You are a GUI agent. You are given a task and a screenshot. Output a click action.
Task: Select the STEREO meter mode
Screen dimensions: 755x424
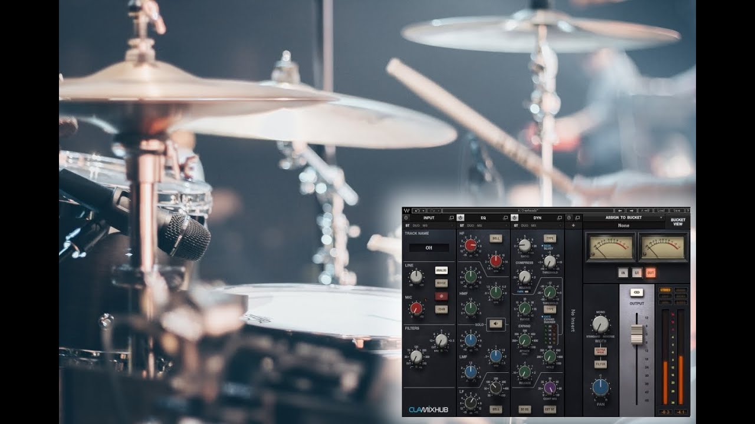665,290
